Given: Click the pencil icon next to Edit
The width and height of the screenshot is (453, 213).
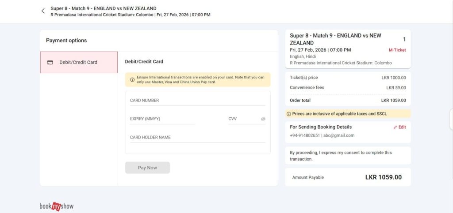Looking at the screenshot, I should (x=395, y=127).
